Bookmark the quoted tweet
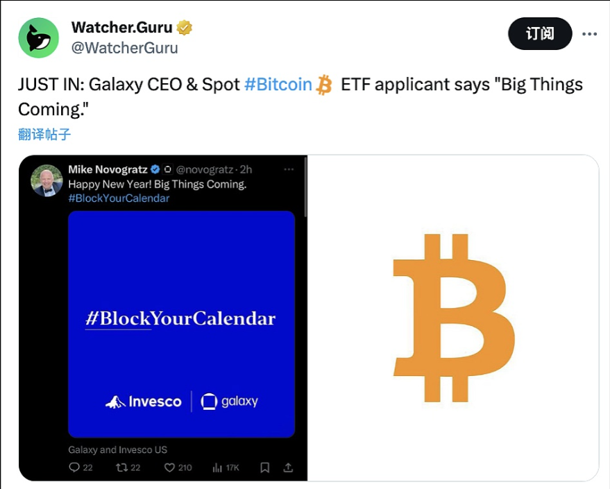610x489 pixels. (264, 467)
